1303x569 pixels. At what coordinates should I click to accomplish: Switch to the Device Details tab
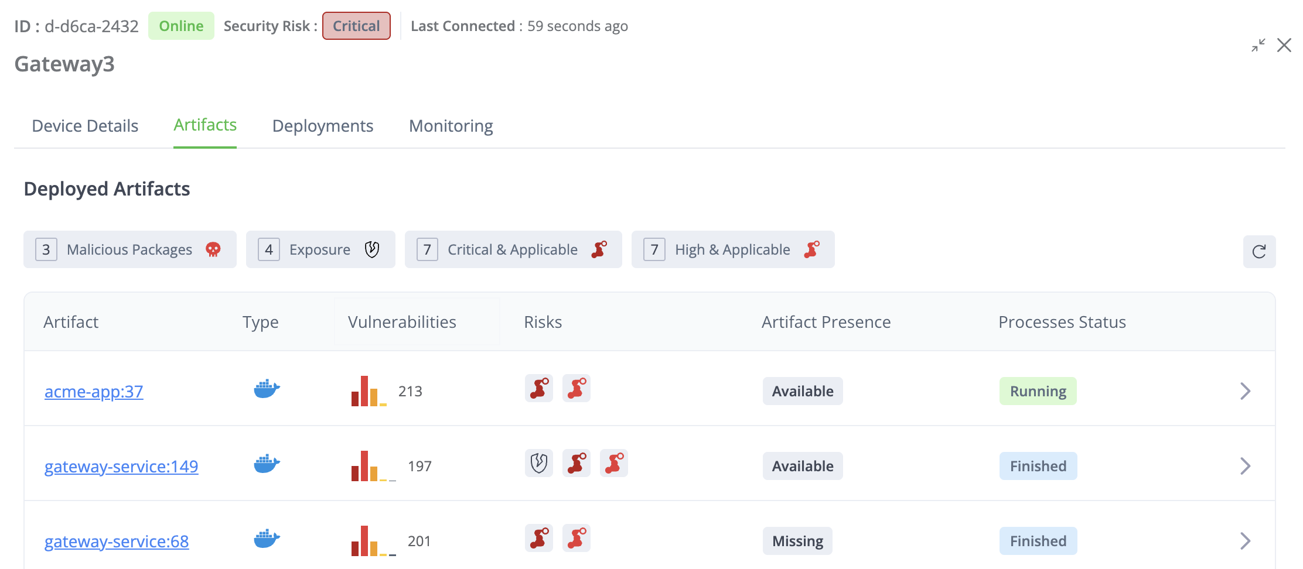tap(85, 126)
